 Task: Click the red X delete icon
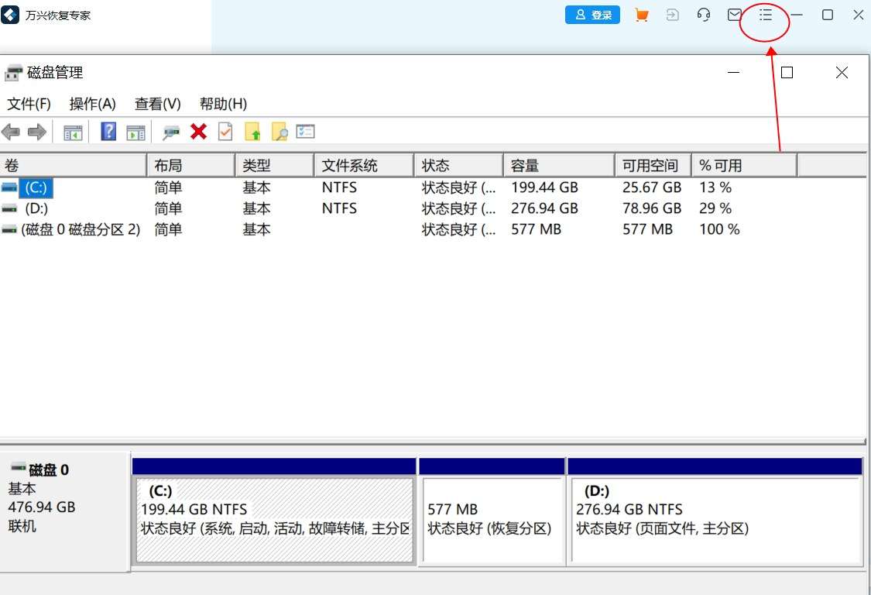coord(198,132)
